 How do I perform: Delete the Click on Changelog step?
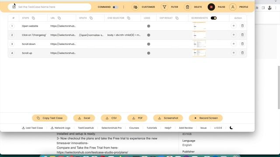242,35
